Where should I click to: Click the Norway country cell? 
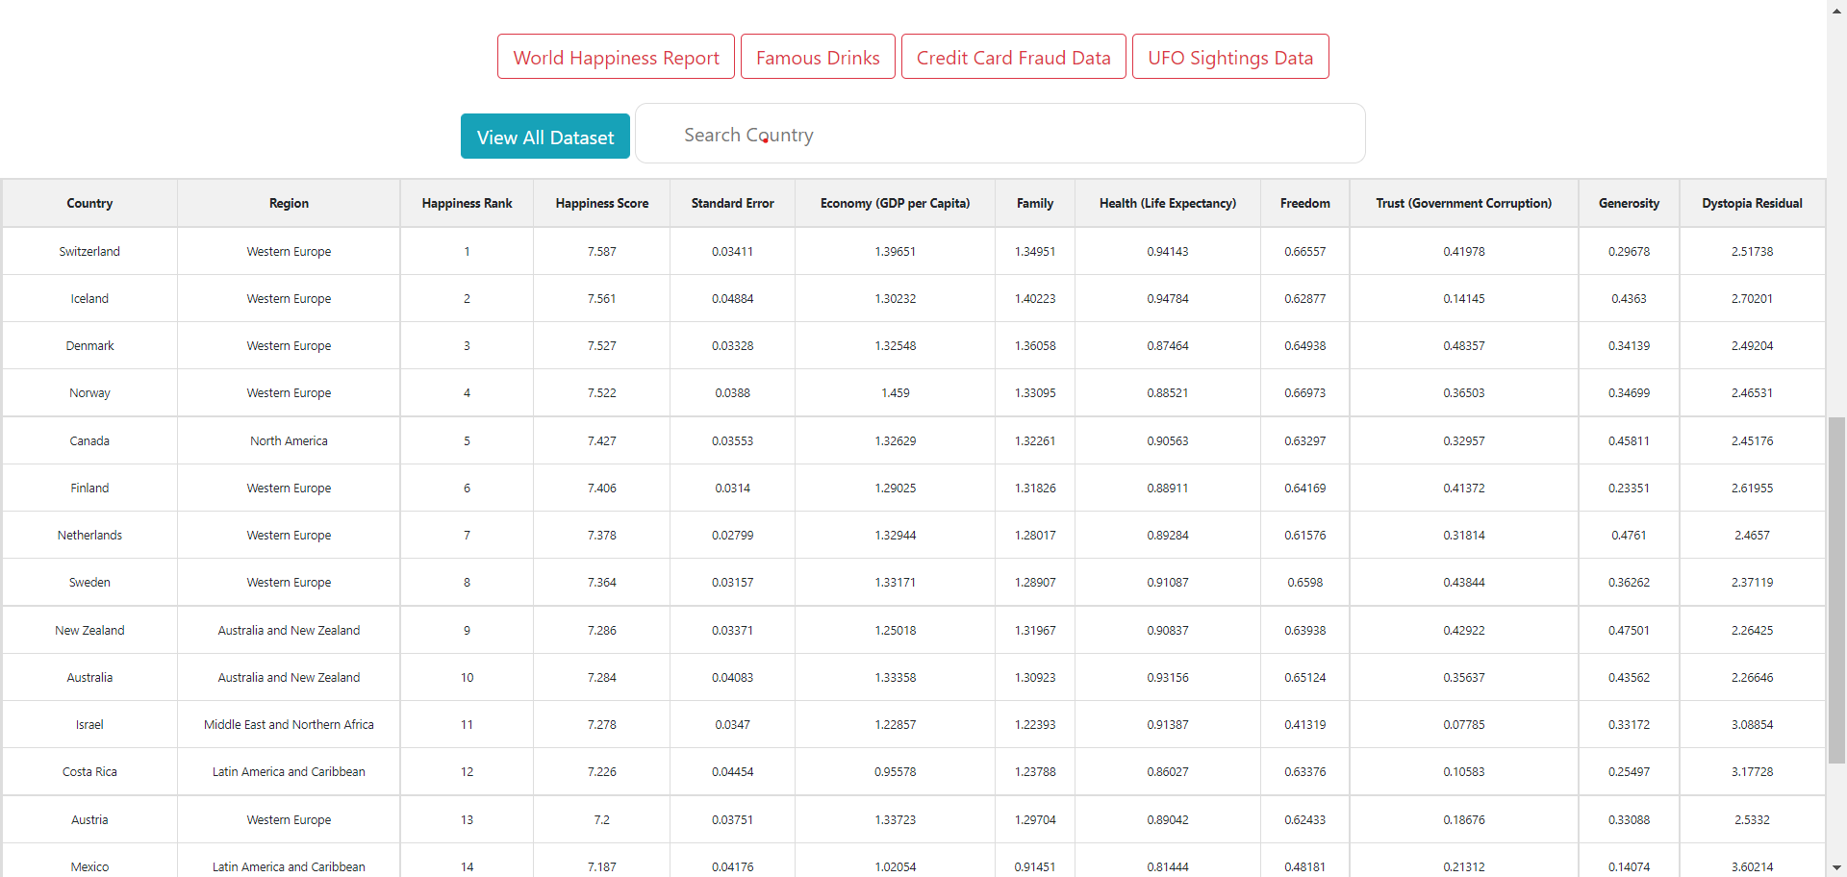tap(89, 392)
